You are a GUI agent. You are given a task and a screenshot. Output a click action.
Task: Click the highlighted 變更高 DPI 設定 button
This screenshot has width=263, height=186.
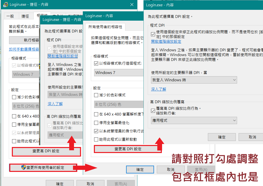(128, 149)
